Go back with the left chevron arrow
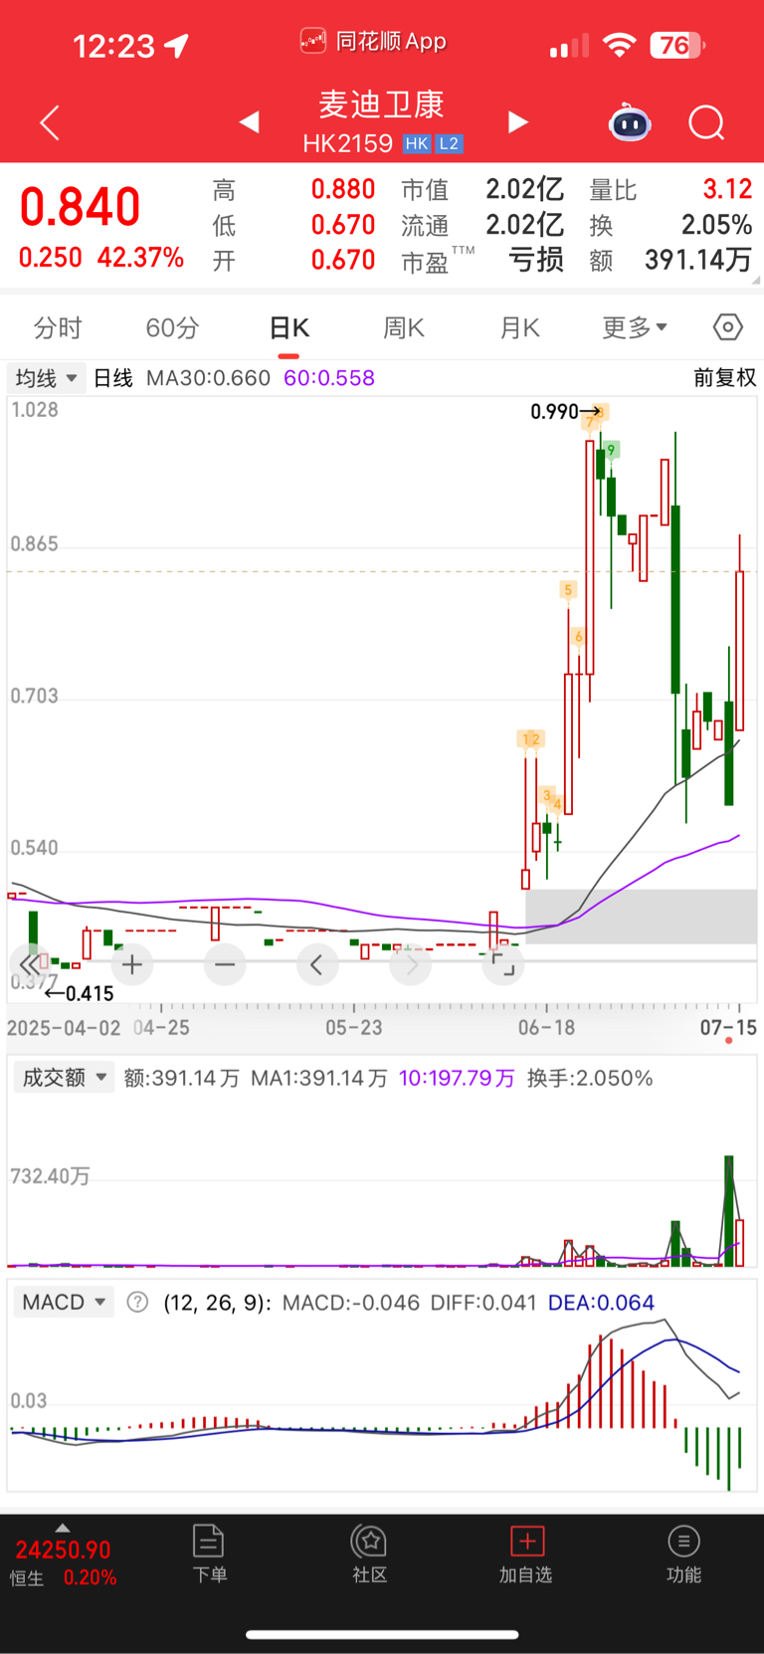764x1654 pixels. pyautogui.click(x=50, y=122)
